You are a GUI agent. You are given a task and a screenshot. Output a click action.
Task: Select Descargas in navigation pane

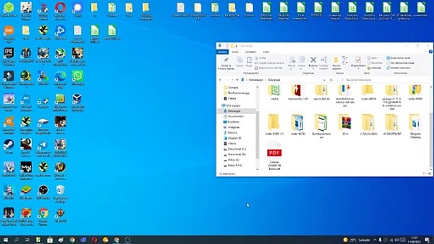(234, 111)
